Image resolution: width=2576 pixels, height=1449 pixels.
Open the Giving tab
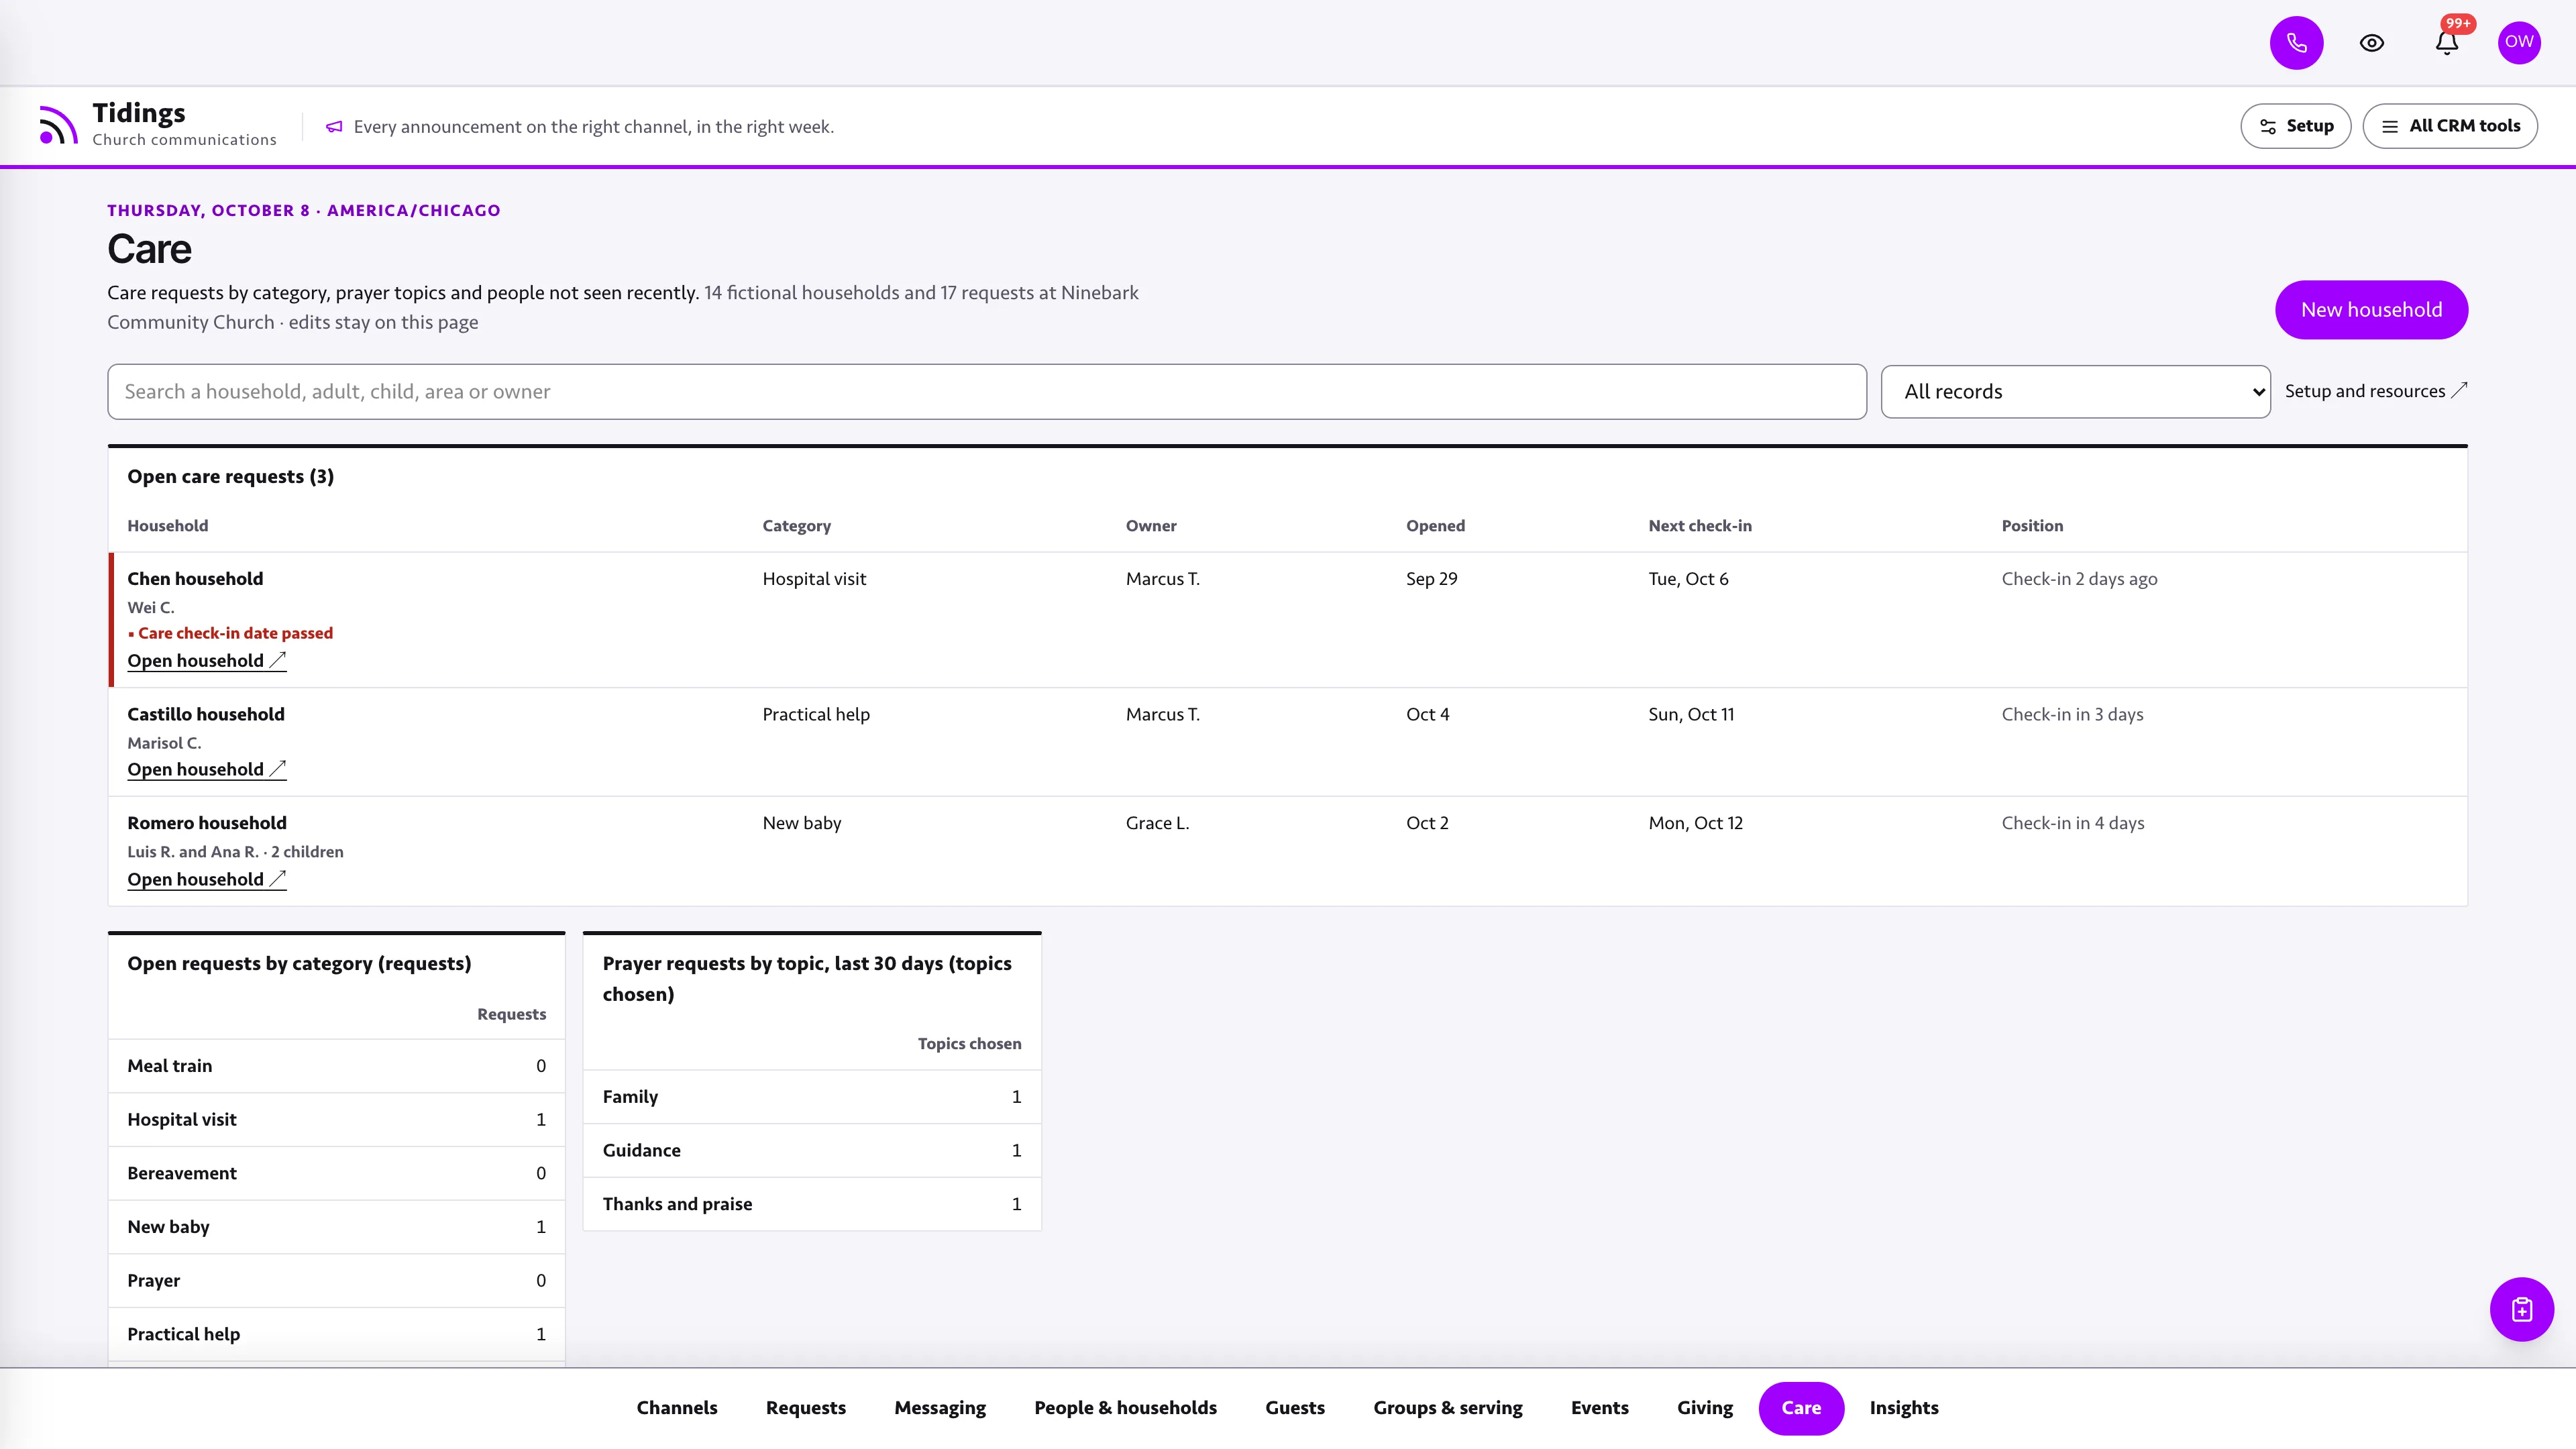(1704, 1408)
